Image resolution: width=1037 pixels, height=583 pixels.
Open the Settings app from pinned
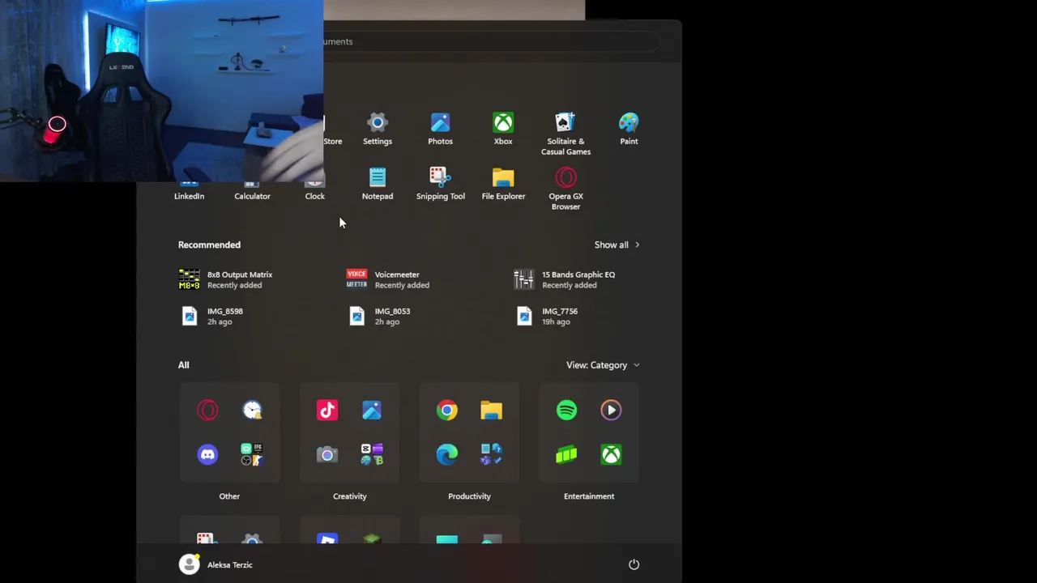(x=378, y=130)
